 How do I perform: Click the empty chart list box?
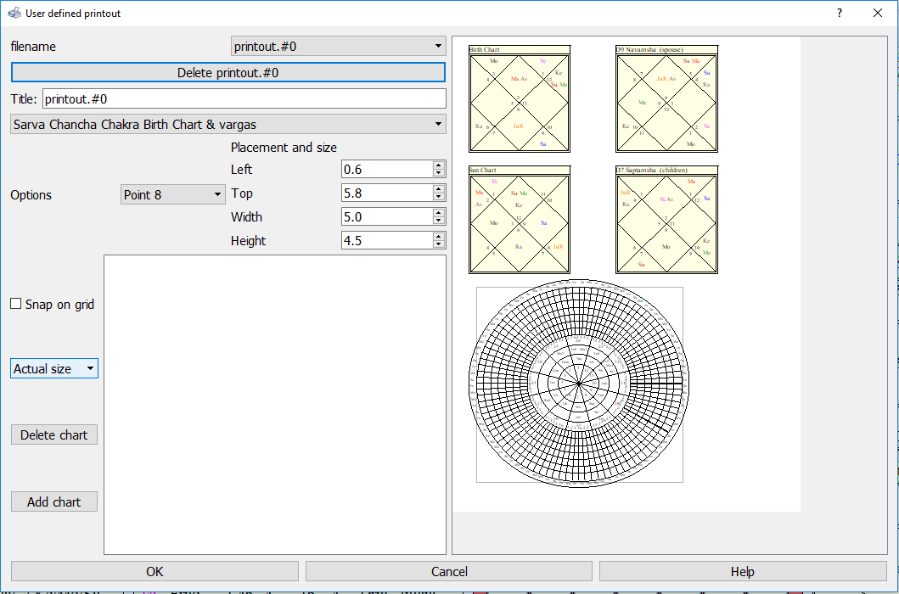(275, 405)
